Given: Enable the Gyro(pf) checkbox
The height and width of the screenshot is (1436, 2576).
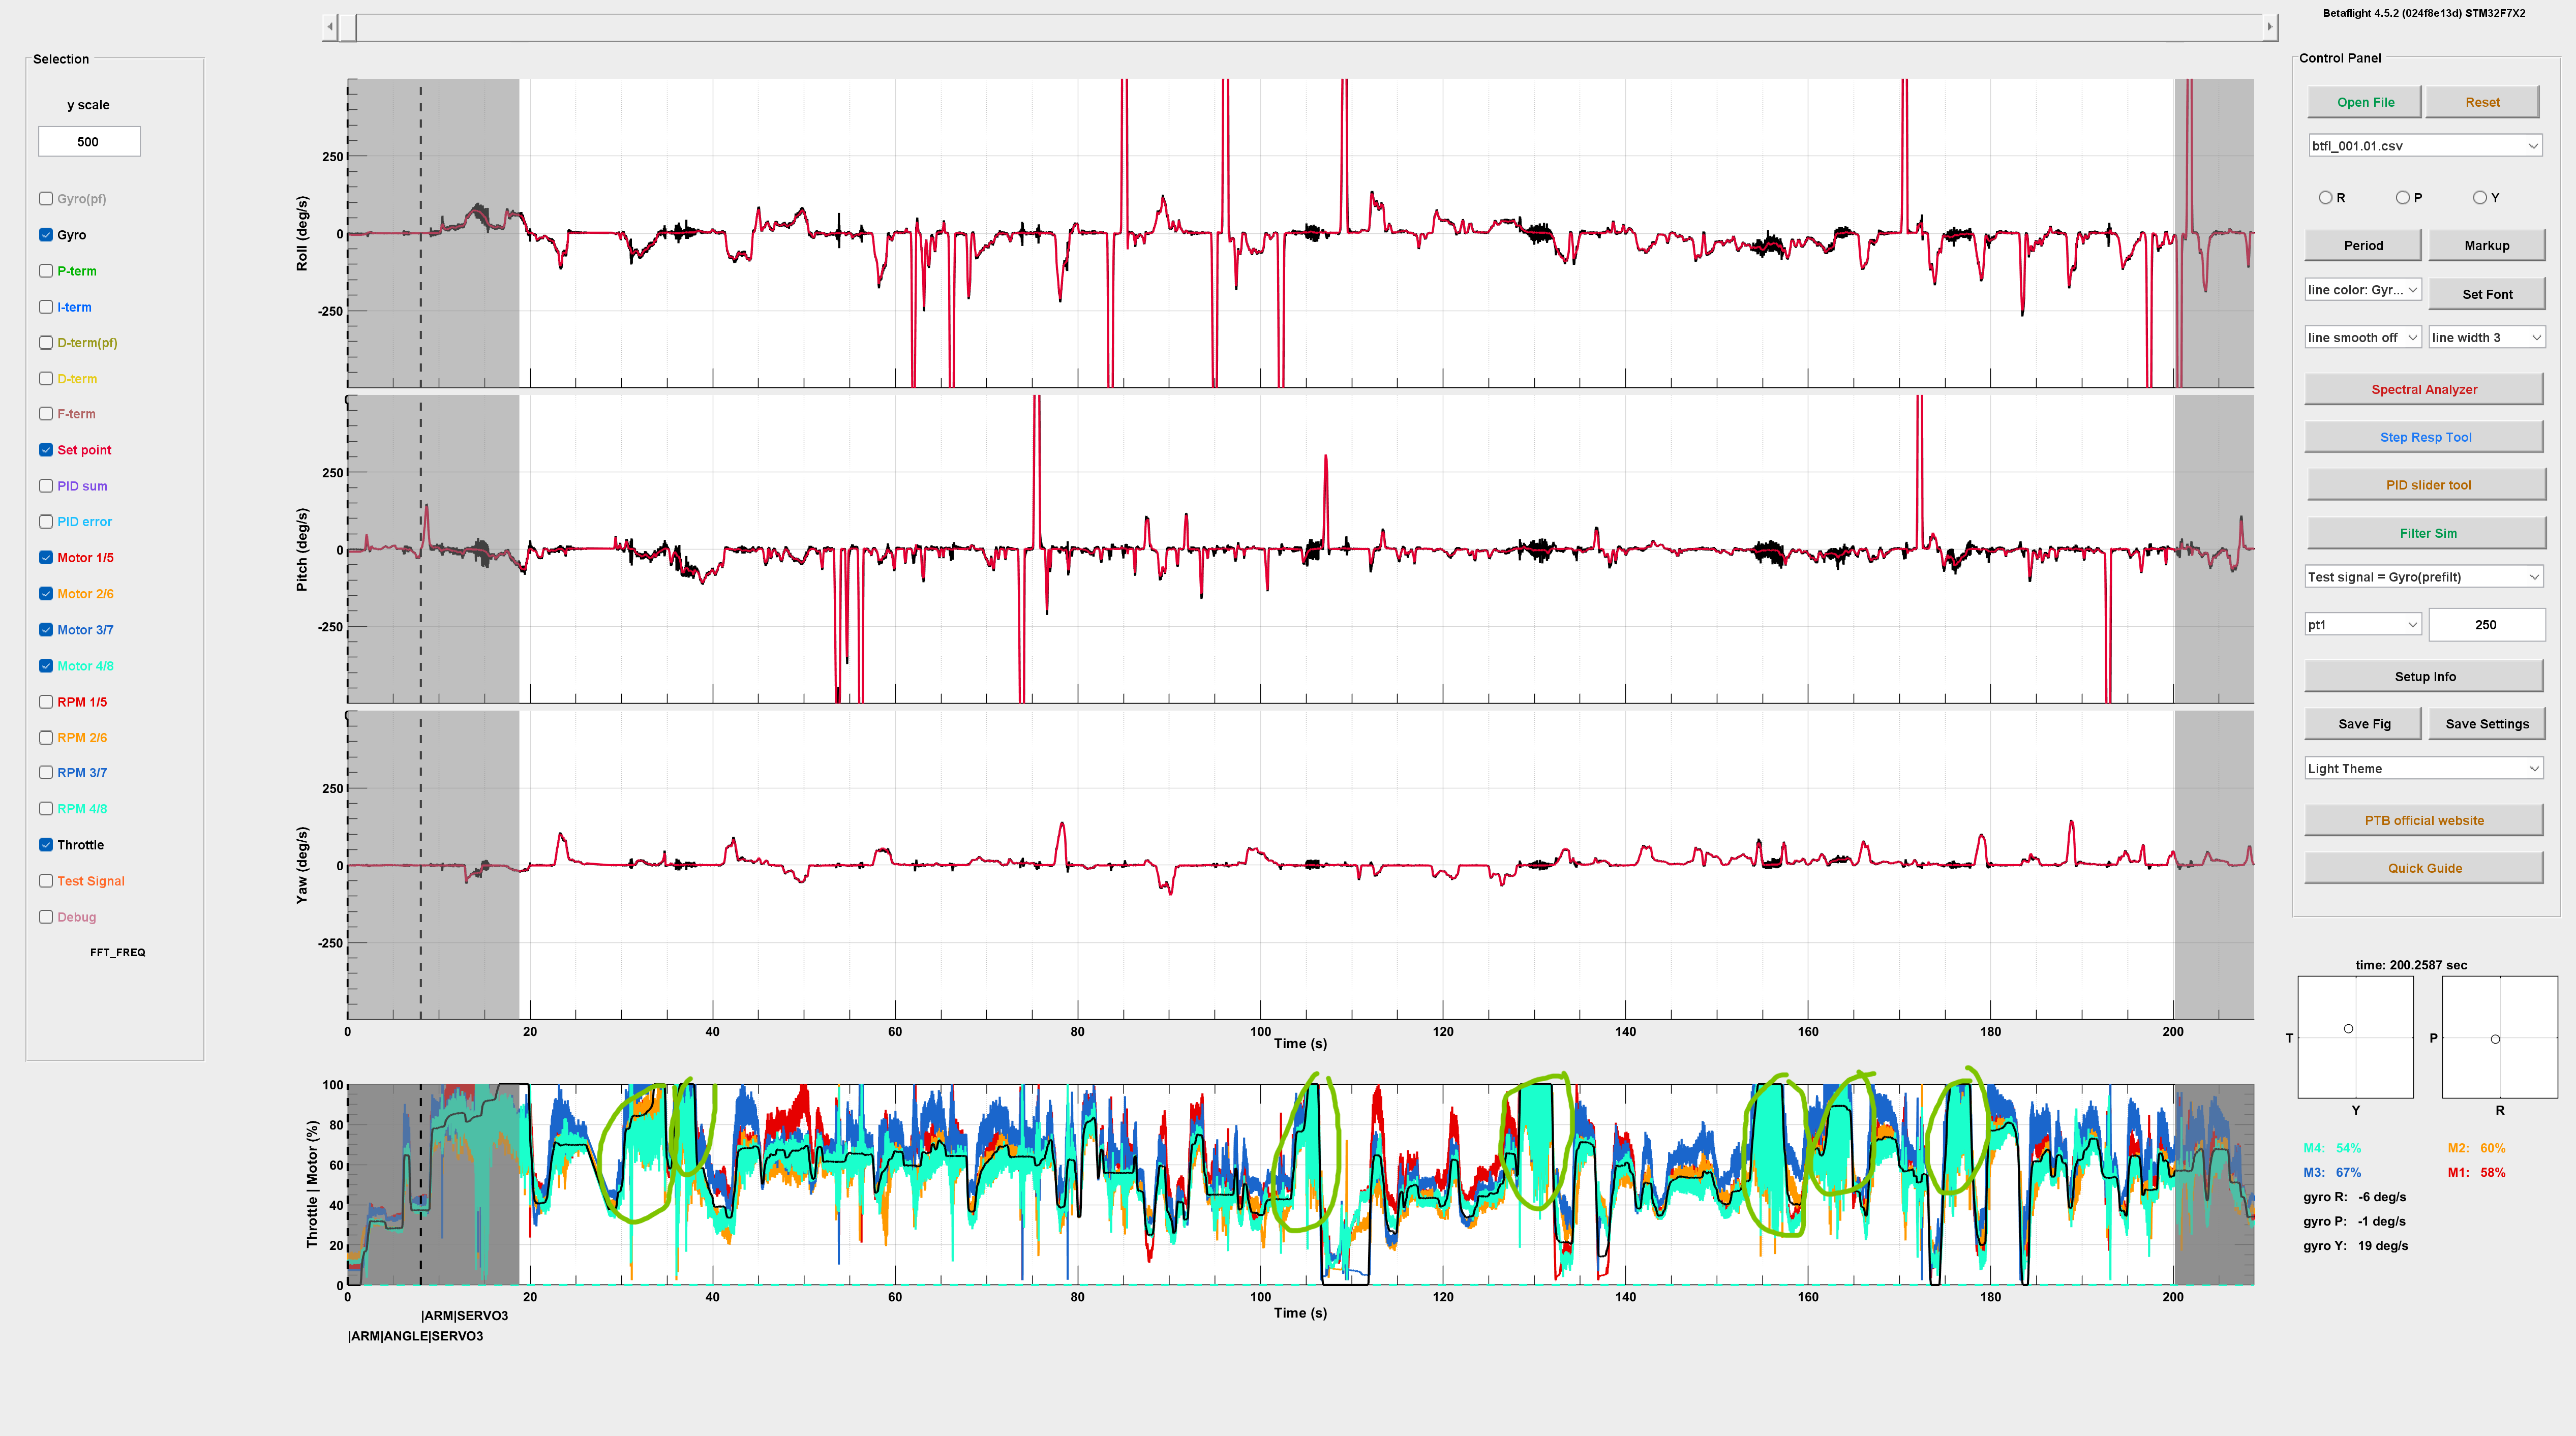Looking at the screenshot, I should (x=46, y=198).
